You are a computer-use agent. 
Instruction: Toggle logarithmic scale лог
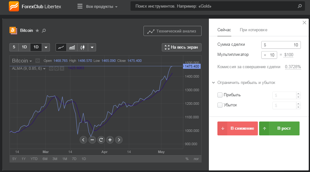point(196,159)
